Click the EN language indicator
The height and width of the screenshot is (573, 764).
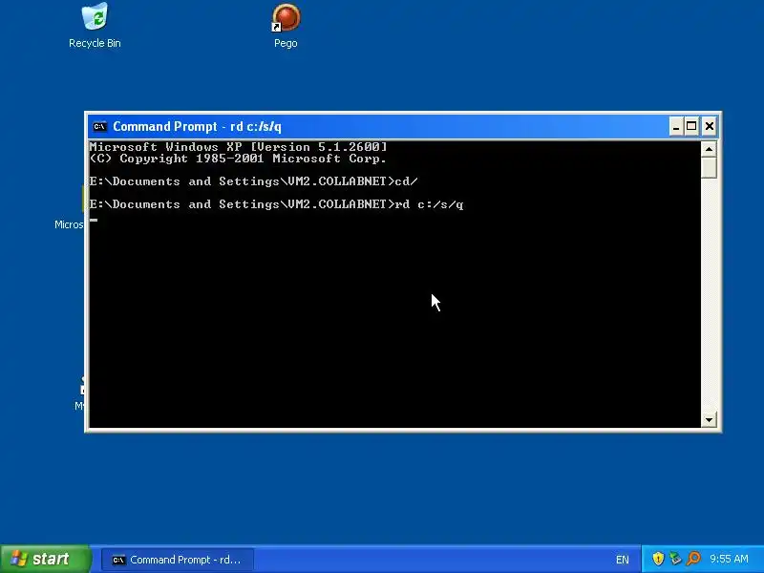coord(623,560)
